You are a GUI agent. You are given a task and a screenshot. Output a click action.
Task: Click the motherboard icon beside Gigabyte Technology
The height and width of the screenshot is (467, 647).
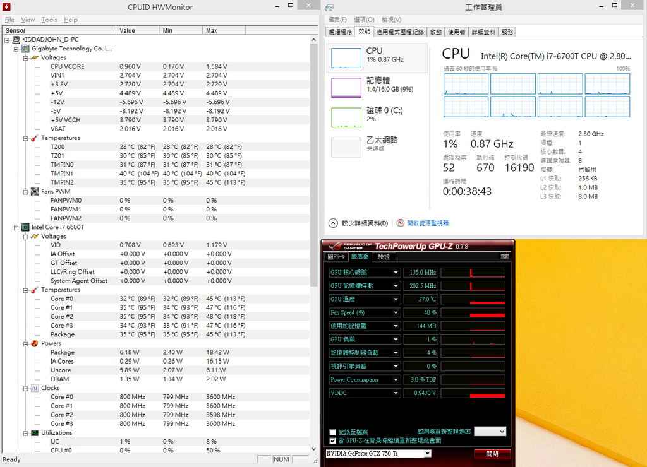pyautogui.click(x=25, y=49)
